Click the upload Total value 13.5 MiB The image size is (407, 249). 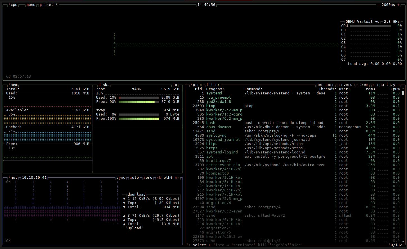pyautogui.click(x=170, y=224)
